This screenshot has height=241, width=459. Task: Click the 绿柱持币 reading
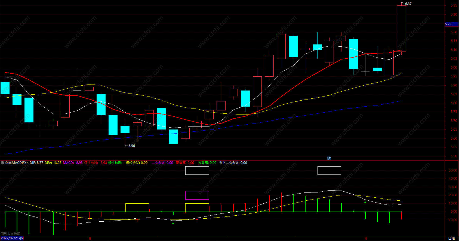tap(116, 163)
